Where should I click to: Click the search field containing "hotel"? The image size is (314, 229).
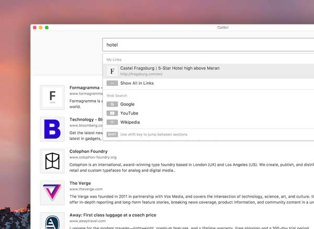click(208, 45)
